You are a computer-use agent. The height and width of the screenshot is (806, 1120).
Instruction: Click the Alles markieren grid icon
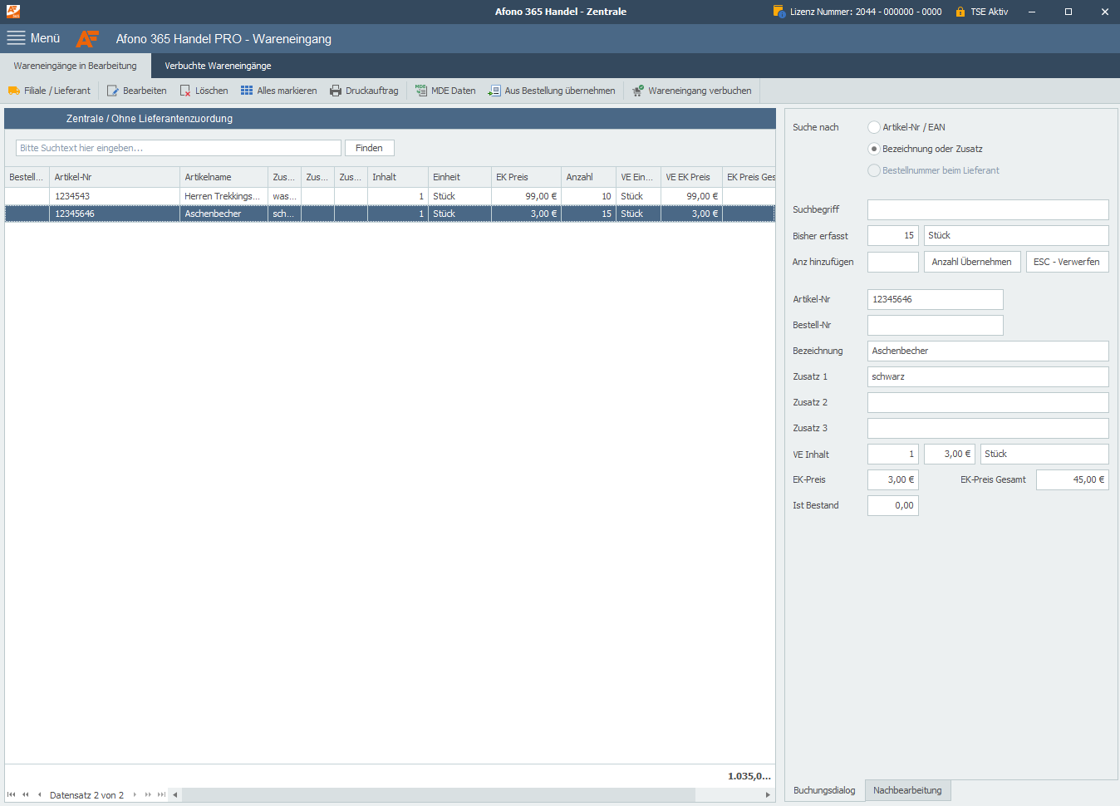click(x=247, y=91)
